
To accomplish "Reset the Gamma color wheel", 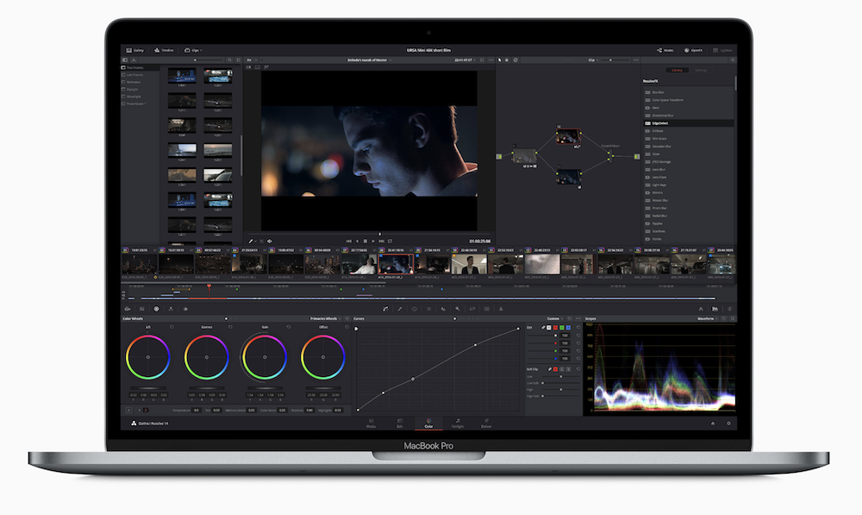I will (230, 327).
